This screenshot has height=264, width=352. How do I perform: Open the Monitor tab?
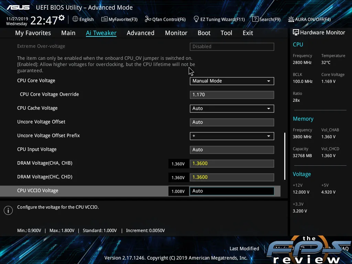point(176,33)
